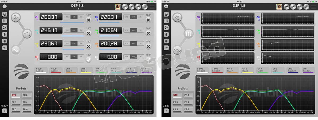Adjust CH 1 blue delay slider in left screen
This screenshot has width=318, height=120.
72,23
